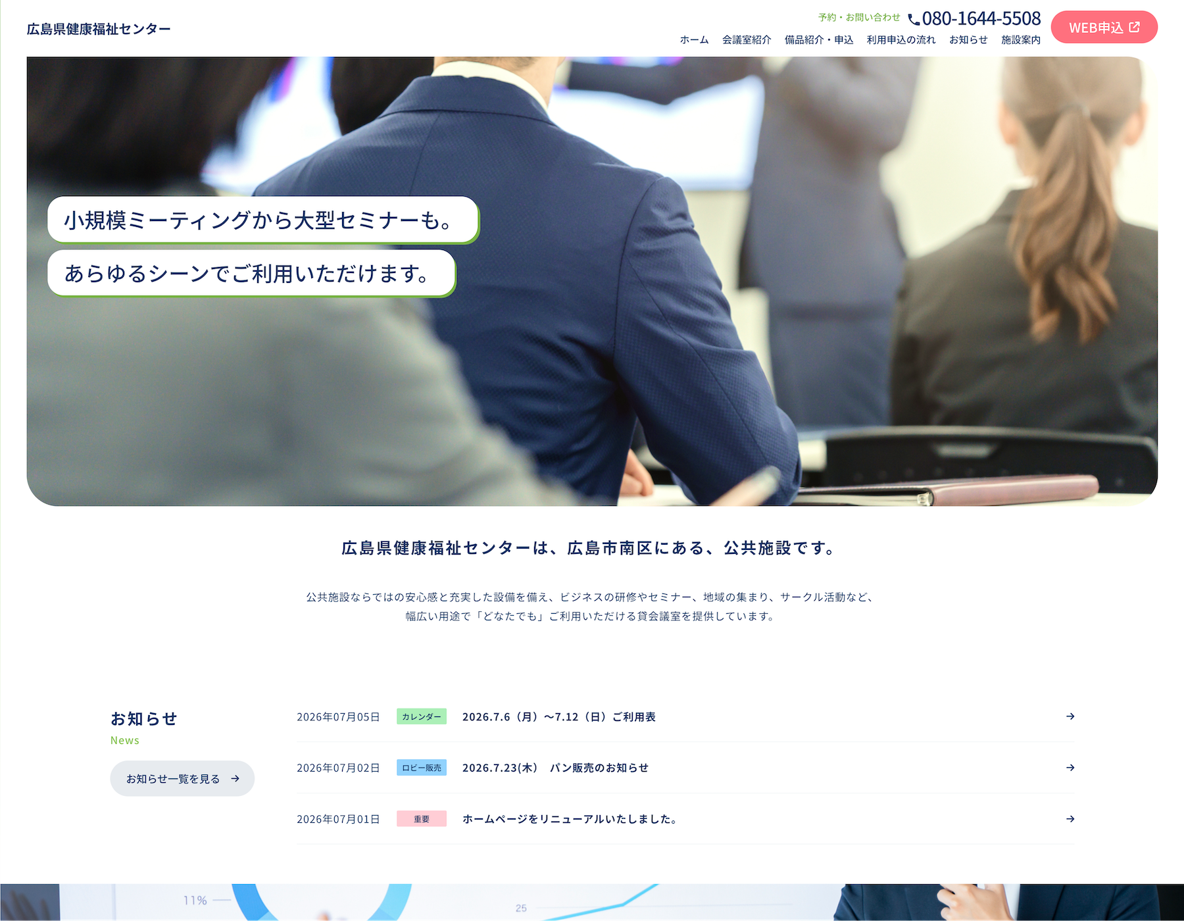
Task: Open 備品紹介・申込 menu item
Action: 819,40
